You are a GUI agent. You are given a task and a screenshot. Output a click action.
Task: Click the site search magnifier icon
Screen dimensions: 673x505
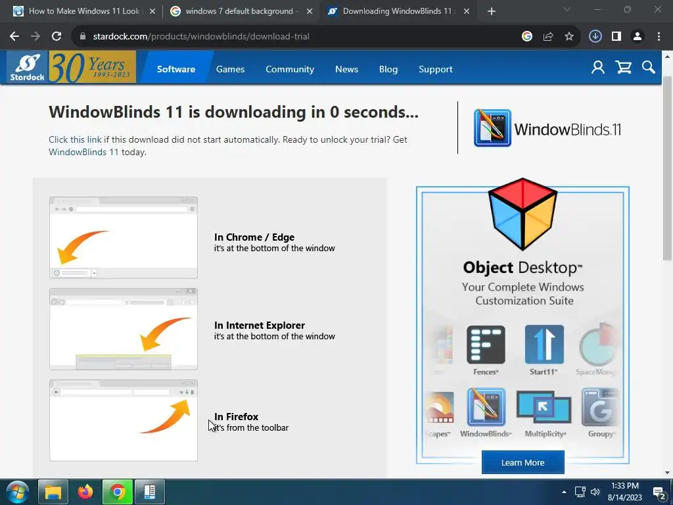pyautogui.click(x=649, y=68)
